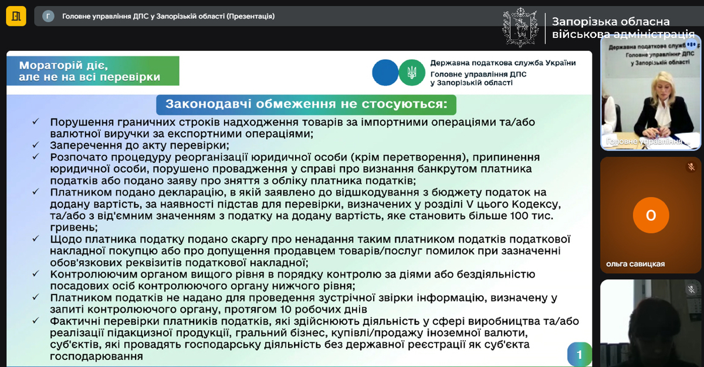
Task: Click the checkmark beside 'Порушення граничних строків'
Action: coord(36,122)
